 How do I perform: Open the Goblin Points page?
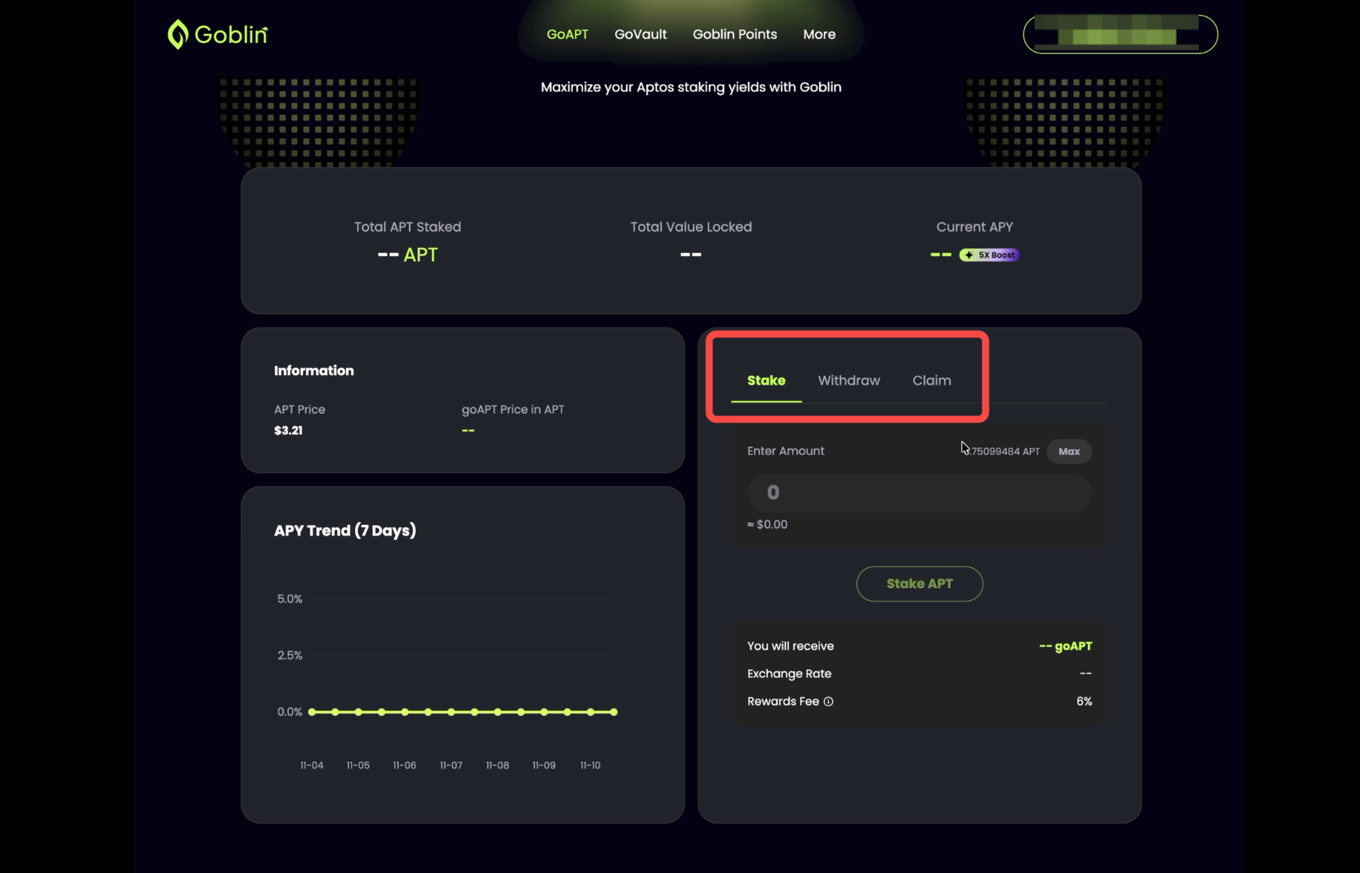tap(735, 34)
